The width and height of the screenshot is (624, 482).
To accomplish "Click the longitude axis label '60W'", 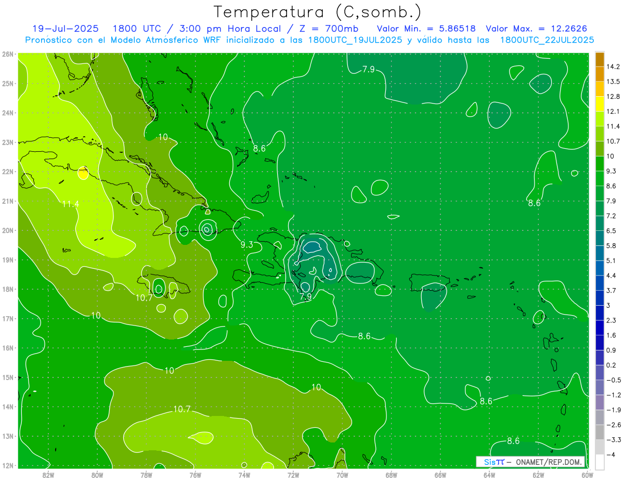I will 587,475.
